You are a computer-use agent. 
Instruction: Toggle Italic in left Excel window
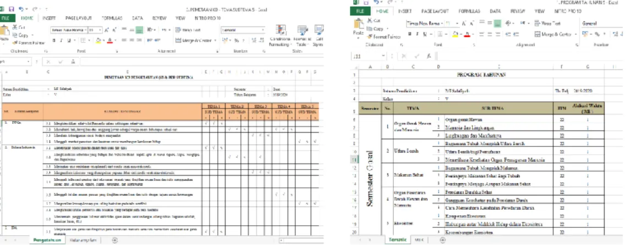click(62, 40)
